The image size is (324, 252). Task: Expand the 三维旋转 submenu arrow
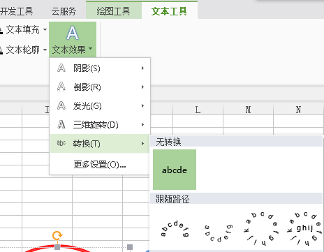pos(142,125)
